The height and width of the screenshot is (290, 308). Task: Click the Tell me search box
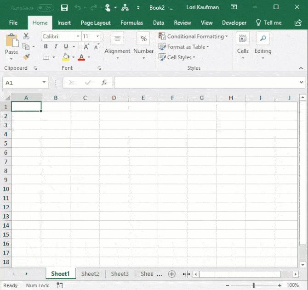[x=272, y=23]
